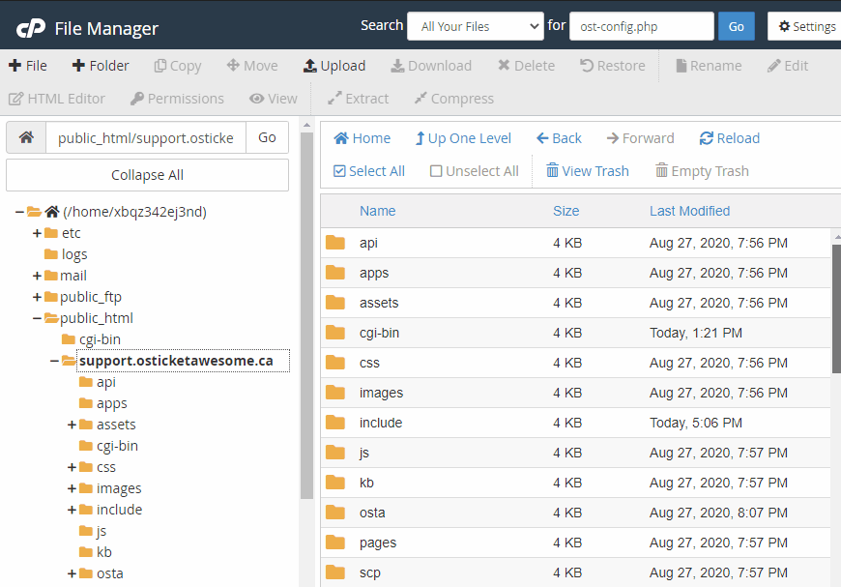Select logs folder in tree
This screenshot has height=587, width=841.
point(74,254)
